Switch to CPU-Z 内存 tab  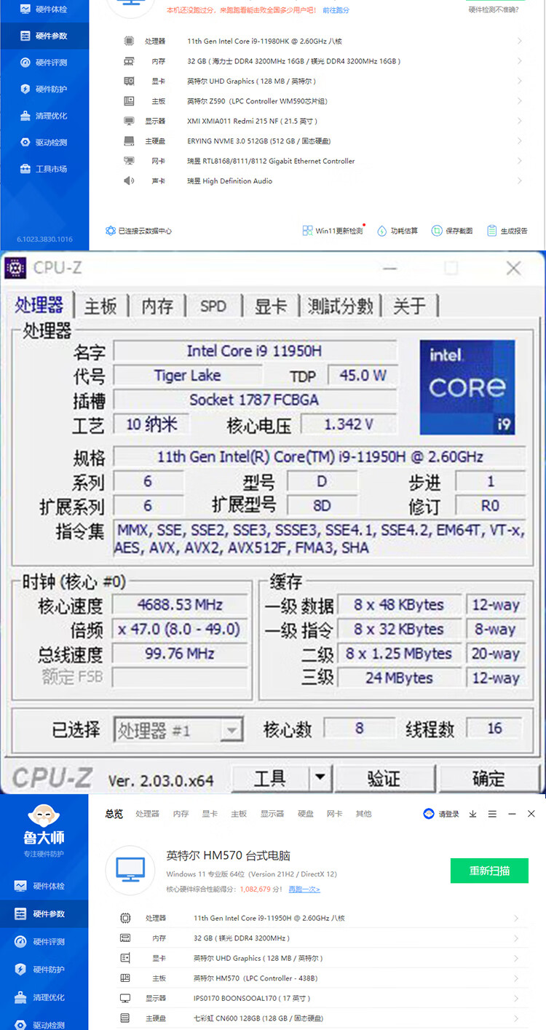tap(157, 306)
